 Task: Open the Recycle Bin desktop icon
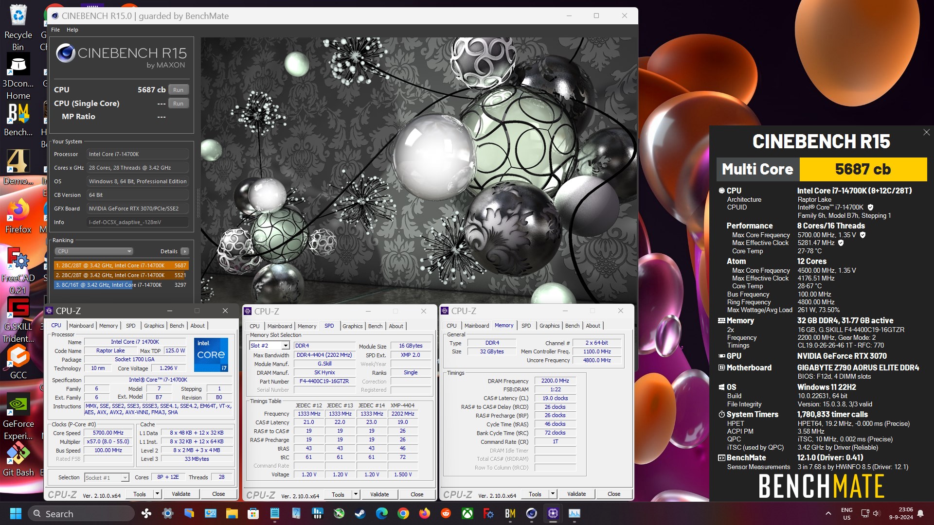pos(18,27)
